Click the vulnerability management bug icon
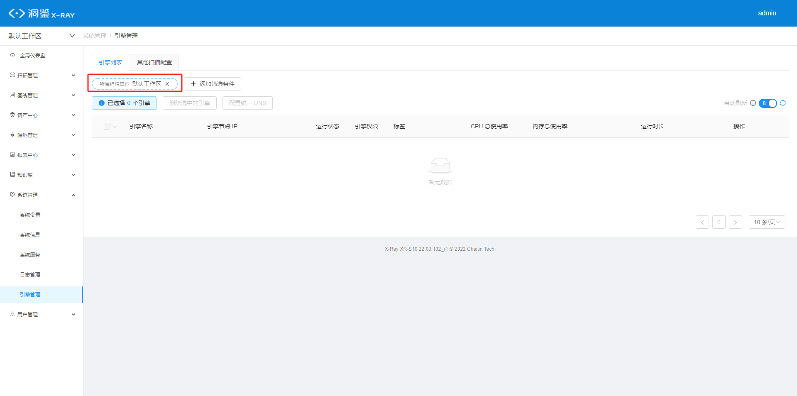 pyautogui.click(x=12, y=135)
